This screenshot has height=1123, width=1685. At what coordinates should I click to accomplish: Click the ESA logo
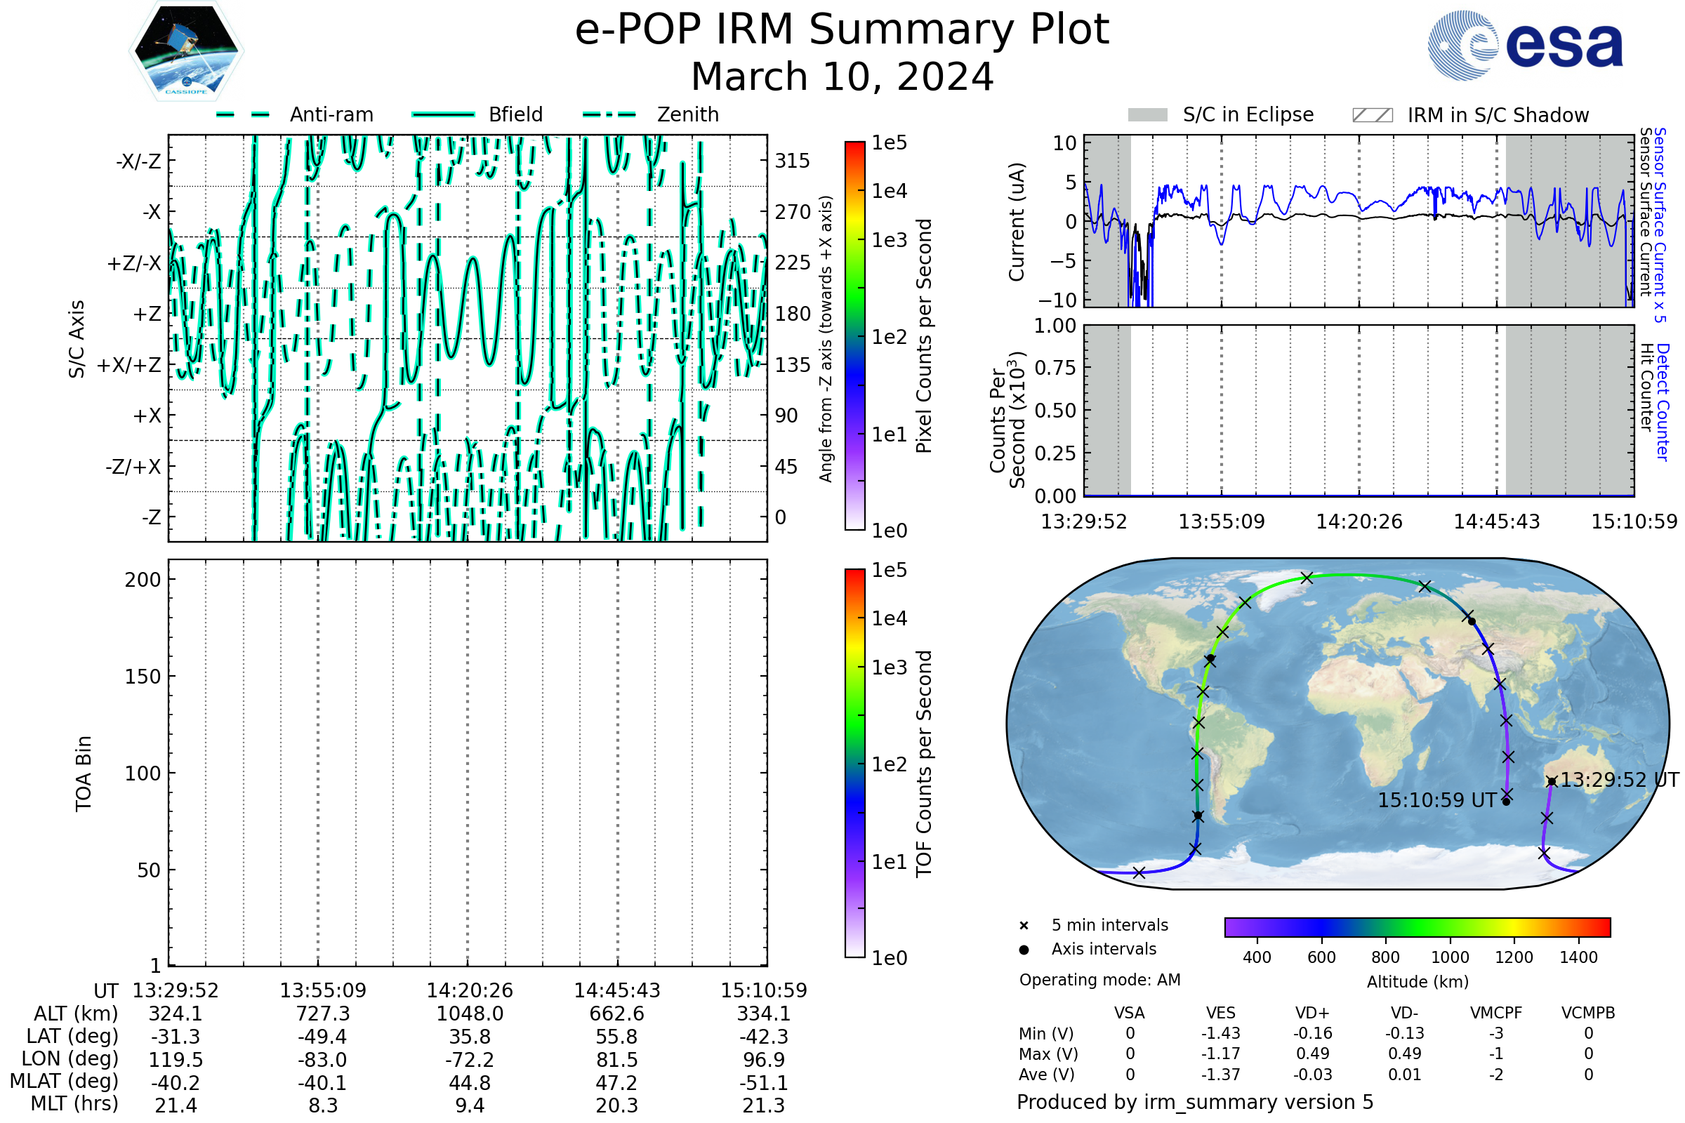(1526, 46)
